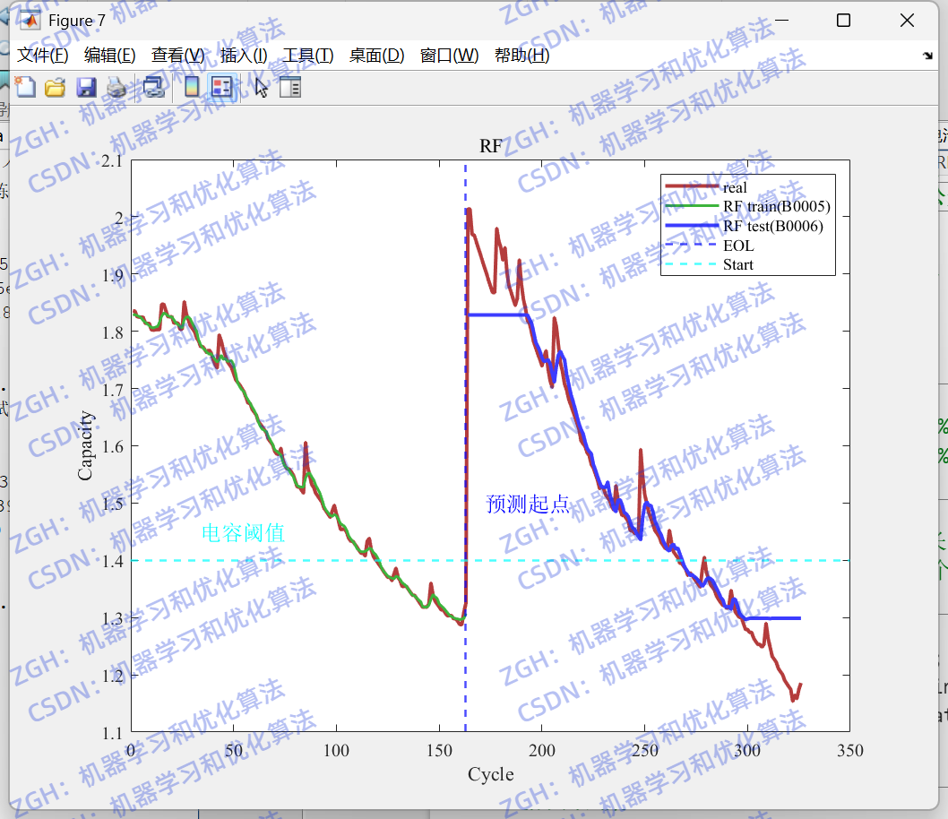Viewport: 948px width, 819px height.
Task: Click the 'real' legend entry
Action: [x=735, y=187]
